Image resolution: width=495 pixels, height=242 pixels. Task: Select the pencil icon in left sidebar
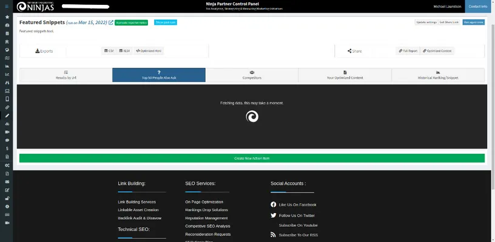click(7, 115)
